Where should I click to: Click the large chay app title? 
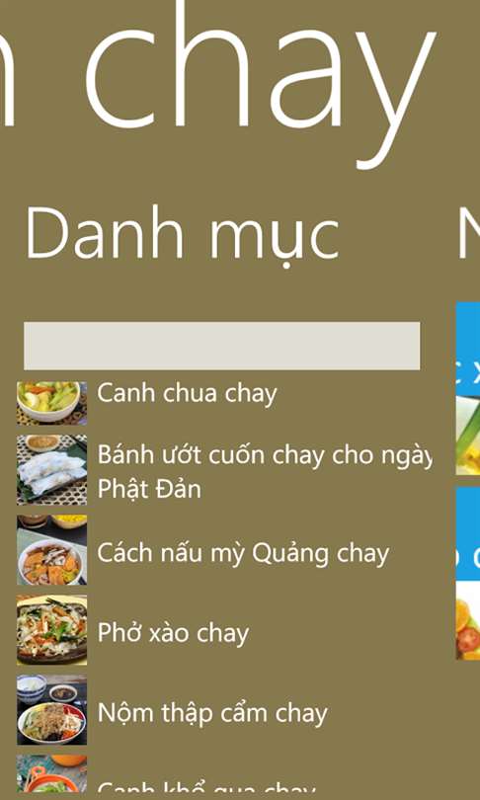[x=260, y=84]
